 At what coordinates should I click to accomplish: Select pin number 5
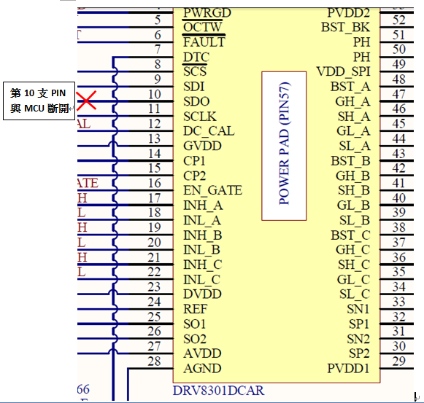158,20
